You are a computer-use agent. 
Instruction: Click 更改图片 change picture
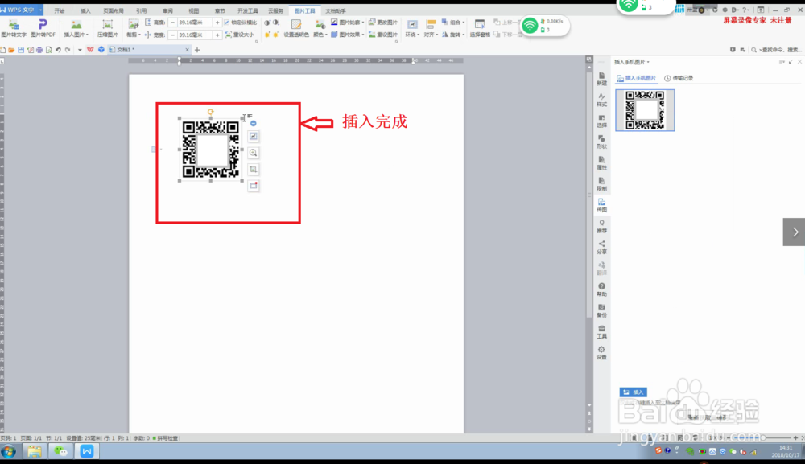383,22
